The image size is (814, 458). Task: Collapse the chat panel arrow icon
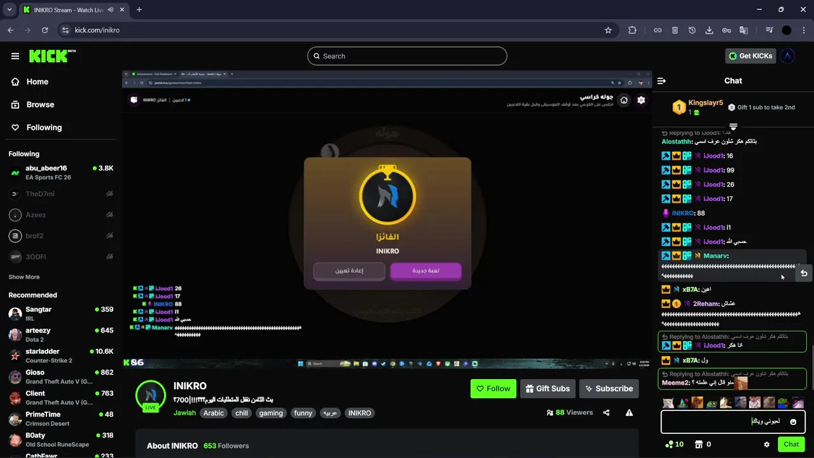[x=661, y=81]
